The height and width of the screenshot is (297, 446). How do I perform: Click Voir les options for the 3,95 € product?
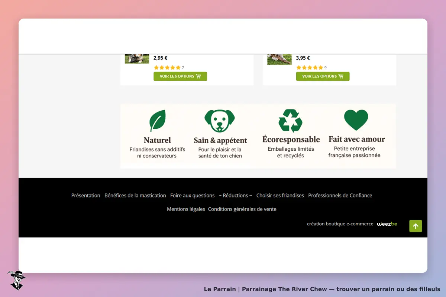pos(323,76)
